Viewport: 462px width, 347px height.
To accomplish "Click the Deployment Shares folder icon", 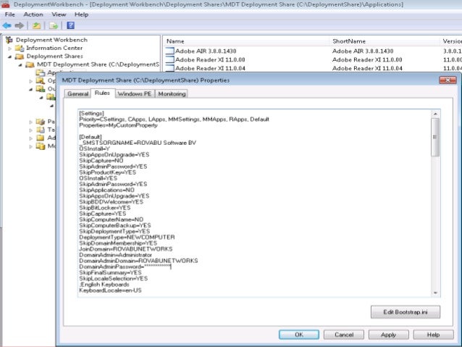I will (x=20, y=56).
